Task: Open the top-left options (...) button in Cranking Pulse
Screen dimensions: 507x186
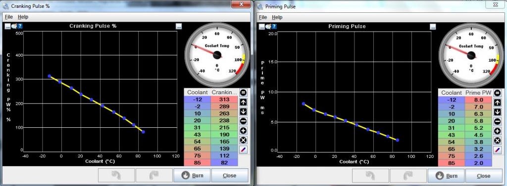Action: 8,27
